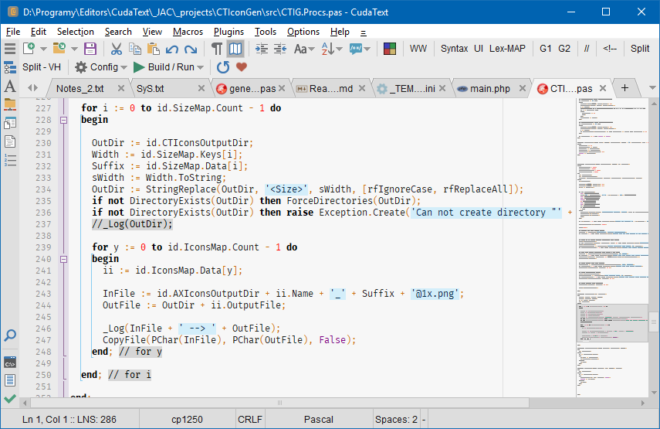Click the copy icon in toolbar

click(134, 49)
